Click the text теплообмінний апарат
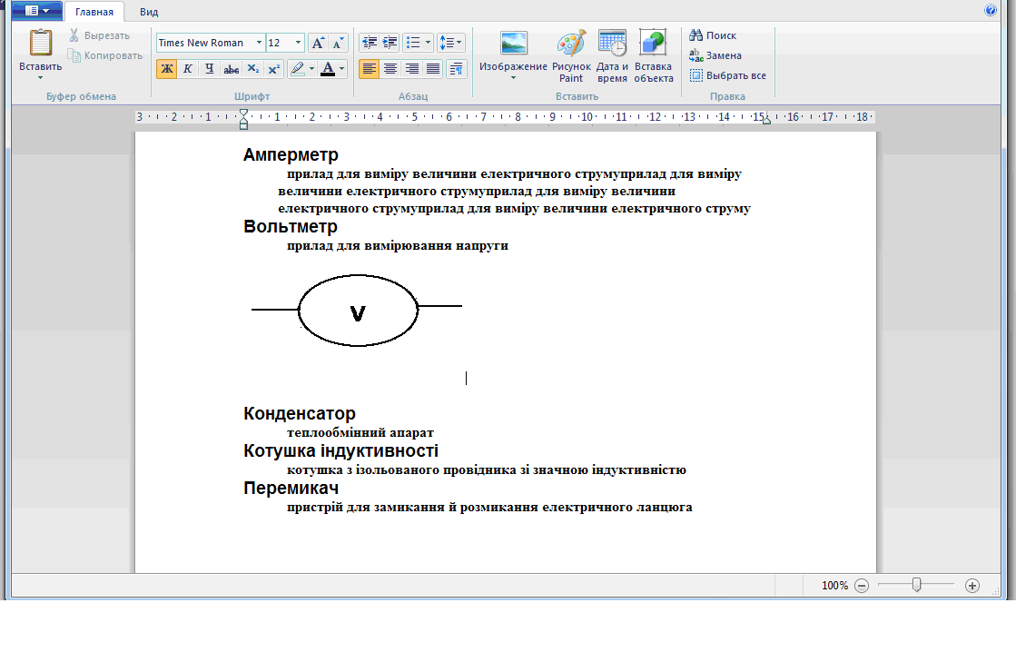 pos(360,432)
